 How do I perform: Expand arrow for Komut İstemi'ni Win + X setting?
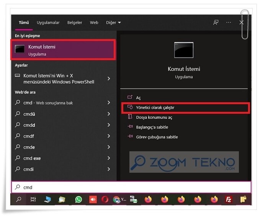tap(109, 79)
